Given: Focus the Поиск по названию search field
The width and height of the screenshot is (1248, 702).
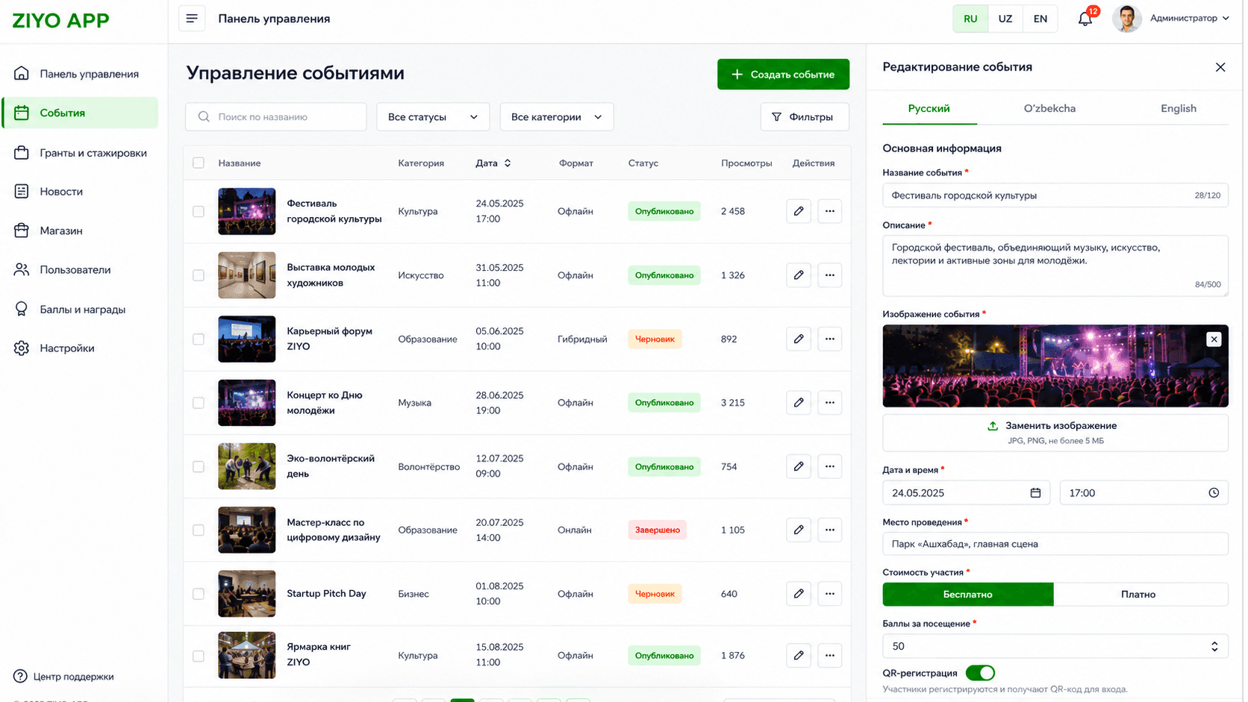Looking at the screenshot, I should coord(276,117).
